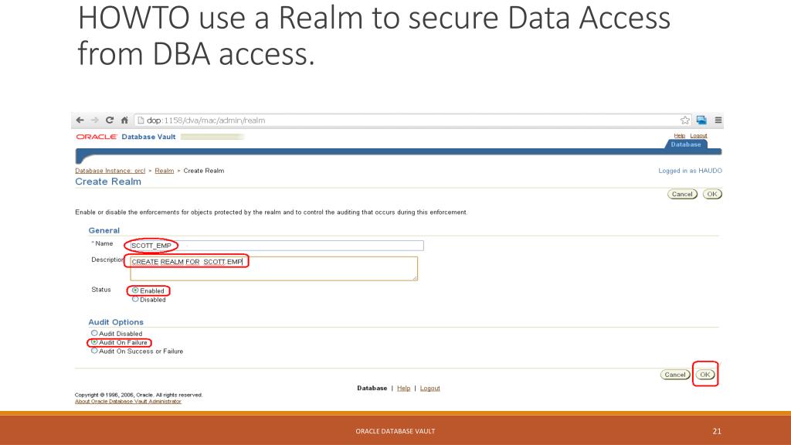Choose Audit Disabled option

94,334
